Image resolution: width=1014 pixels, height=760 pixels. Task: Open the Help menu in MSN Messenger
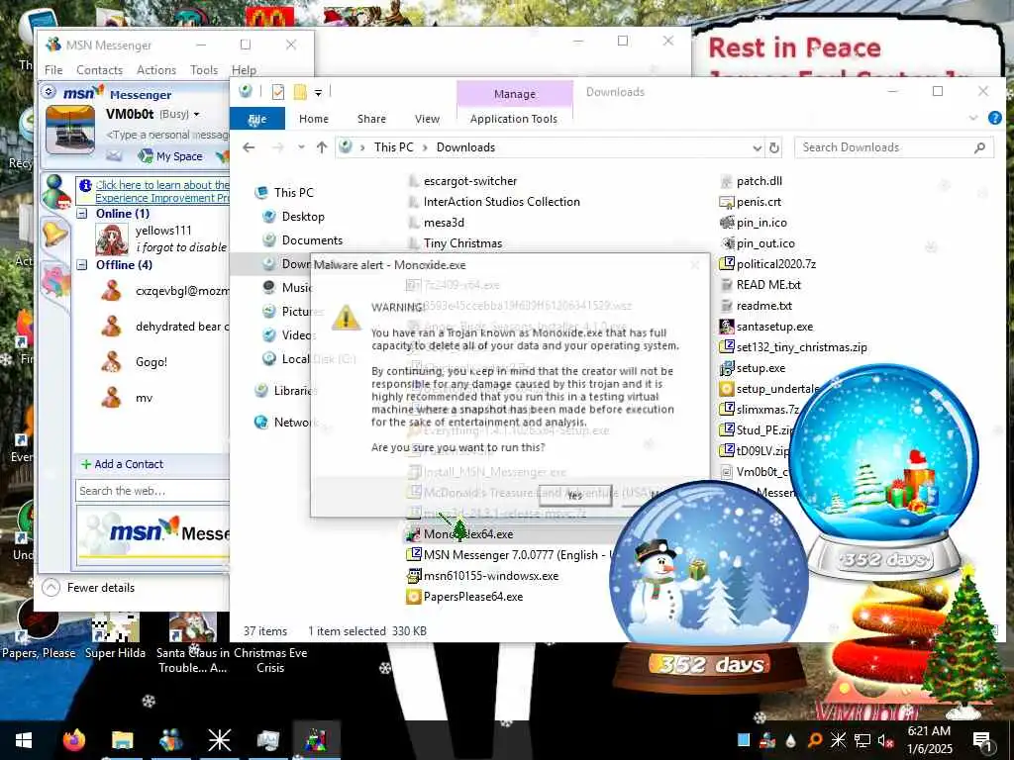(244, 70)
